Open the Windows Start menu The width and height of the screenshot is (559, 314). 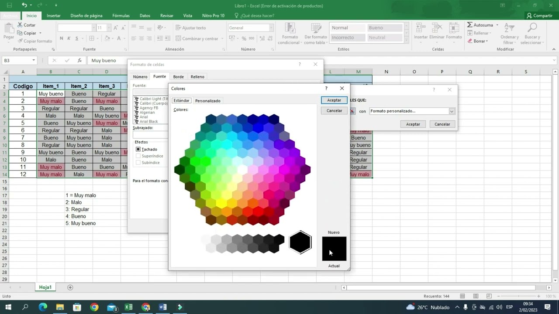tap(8, 307)
